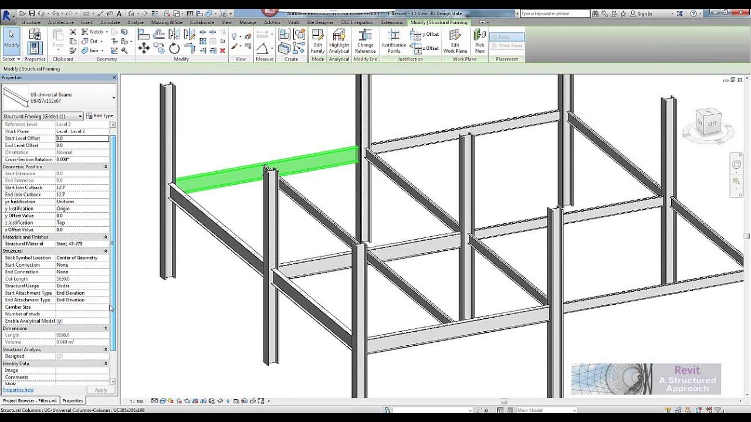The width and height of the screenshot is (751, 422).
Task: Open the beam type selector dropdown
Action: pos(113,97)
